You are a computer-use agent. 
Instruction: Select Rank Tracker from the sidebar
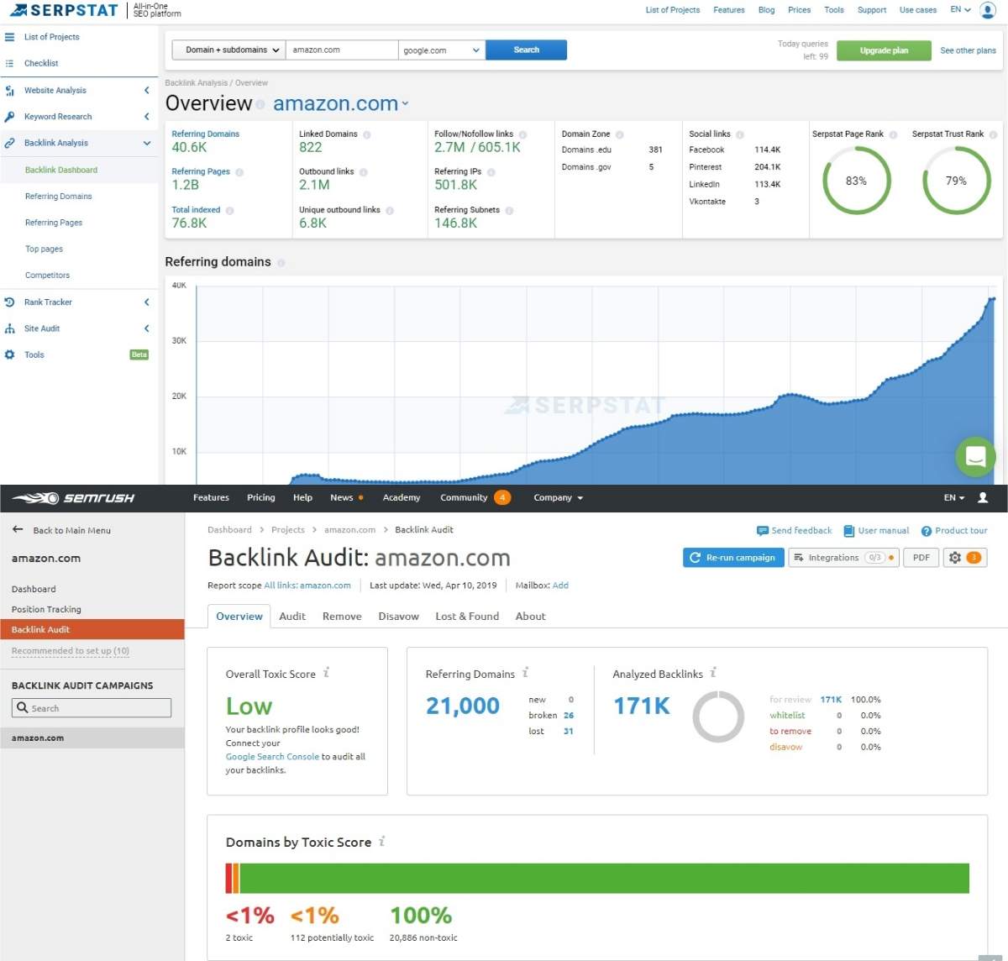pos(48,302)
